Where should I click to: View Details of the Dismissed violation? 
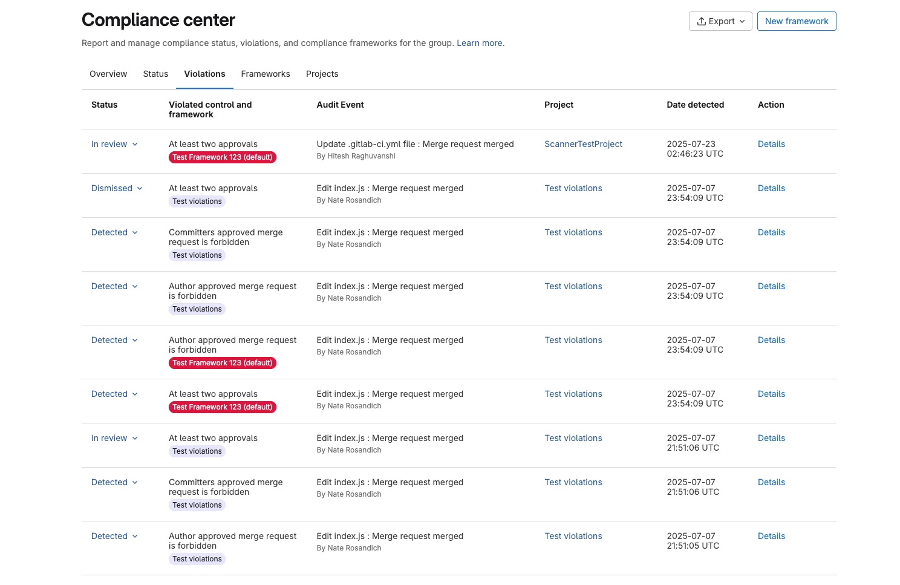[771, 188]
